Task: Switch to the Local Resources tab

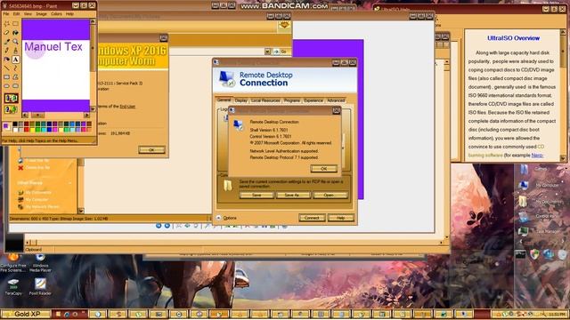Action: 265,100
